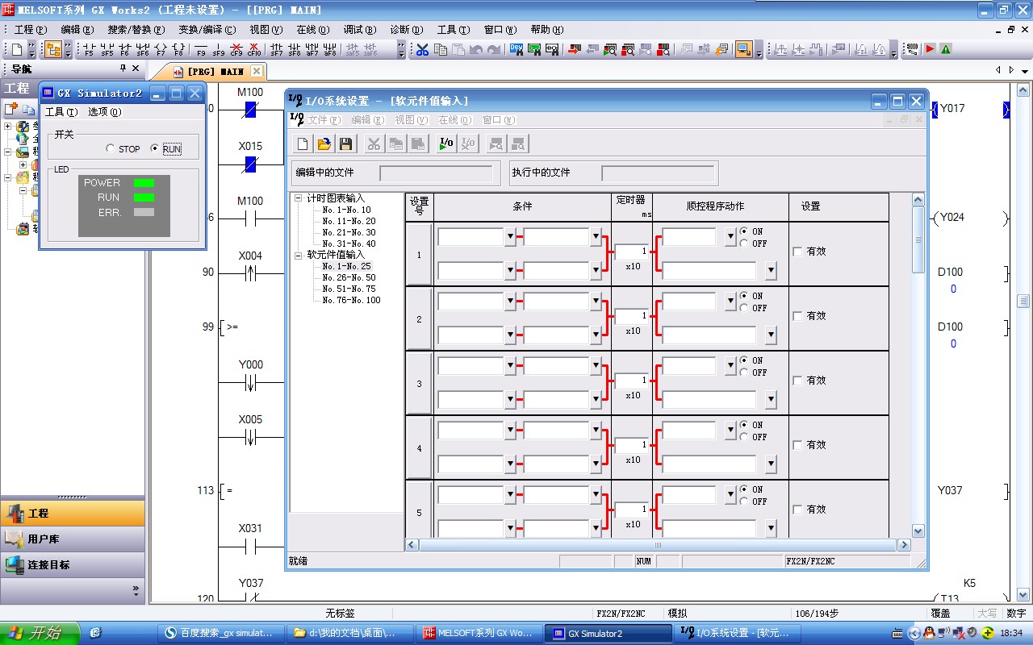Open the 在线 menu in GX Works2

point(312,30)
